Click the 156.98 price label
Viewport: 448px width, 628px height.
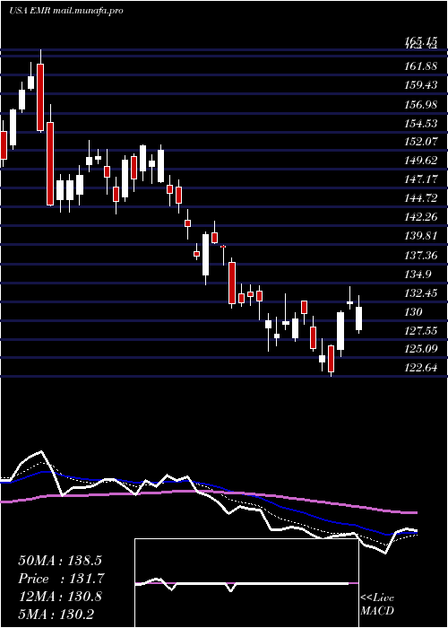pos(420,104)
